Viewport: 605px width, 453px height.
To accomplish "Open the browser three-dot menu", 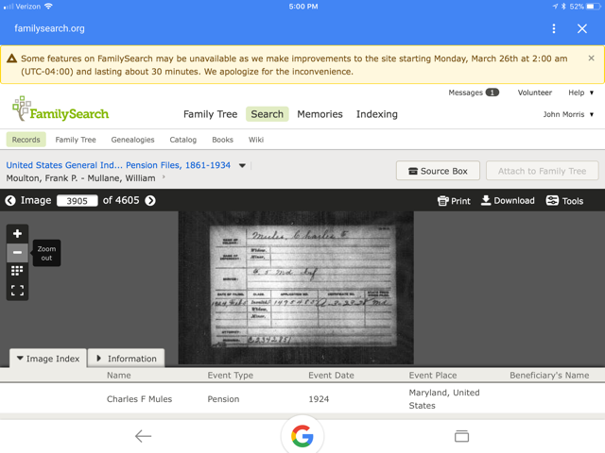I will [x=554, y=29].
